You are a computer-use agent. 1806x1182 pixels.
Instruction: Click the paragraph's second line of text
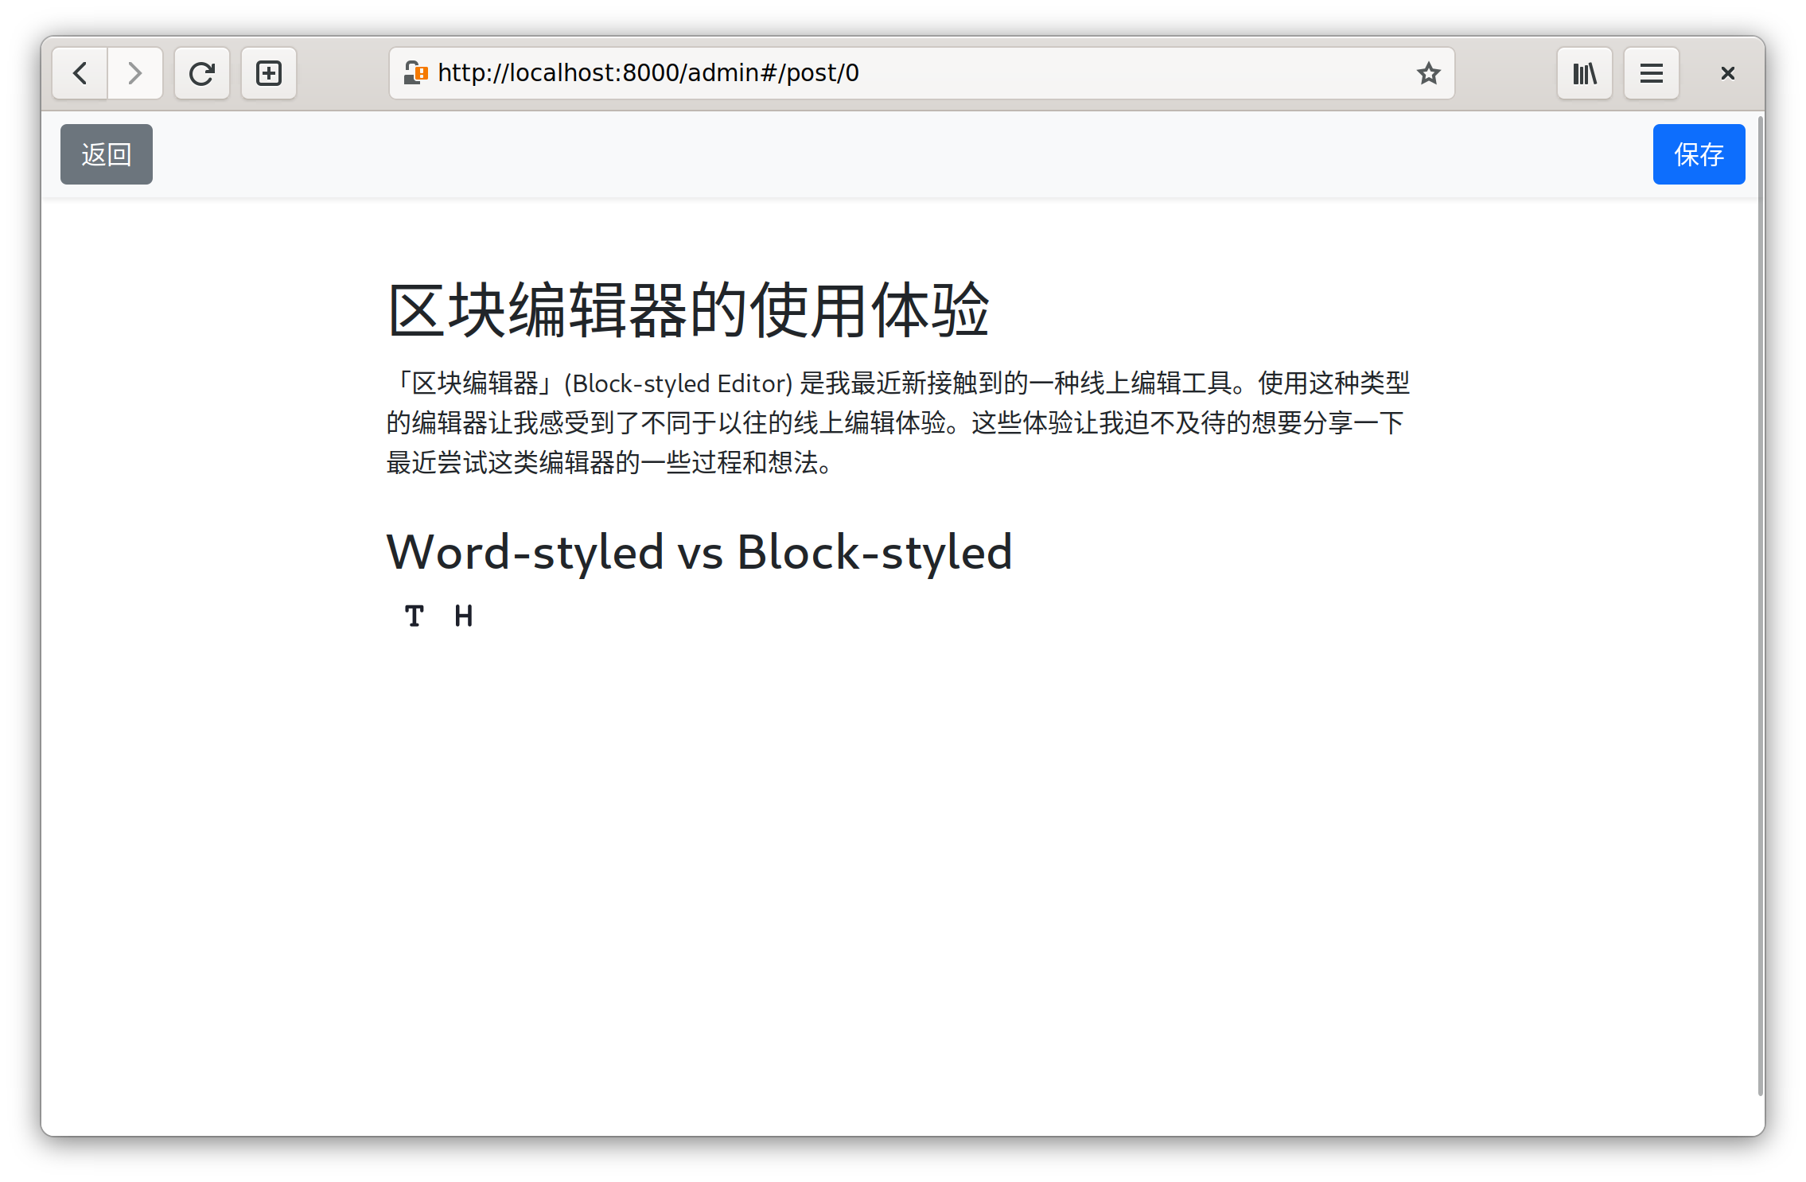point(895,422)
